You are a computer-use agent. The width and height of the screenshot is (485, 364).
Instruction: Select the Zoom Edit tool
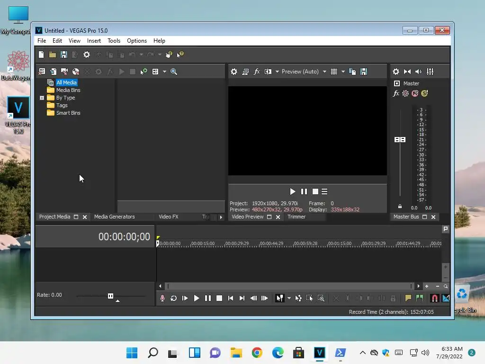321,298
